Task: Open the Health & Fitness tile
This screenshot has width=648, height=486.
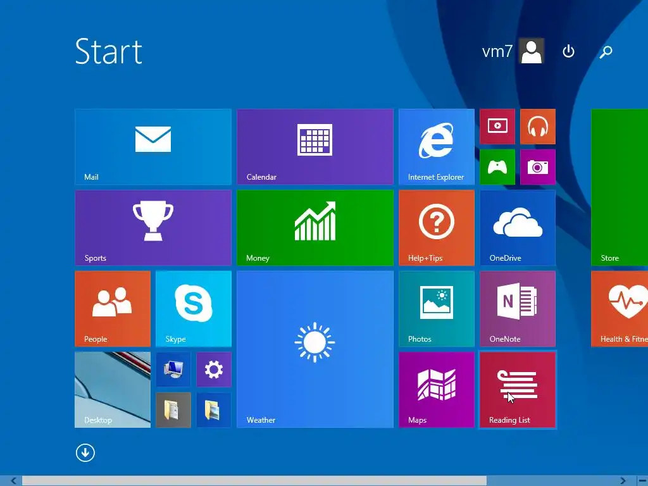Action: (x=620, y=309)
